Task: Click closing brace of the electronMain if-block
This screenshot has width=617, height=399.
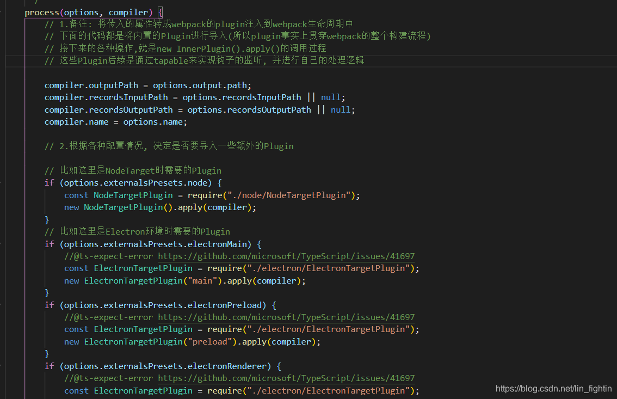Action: coord(47,293)
